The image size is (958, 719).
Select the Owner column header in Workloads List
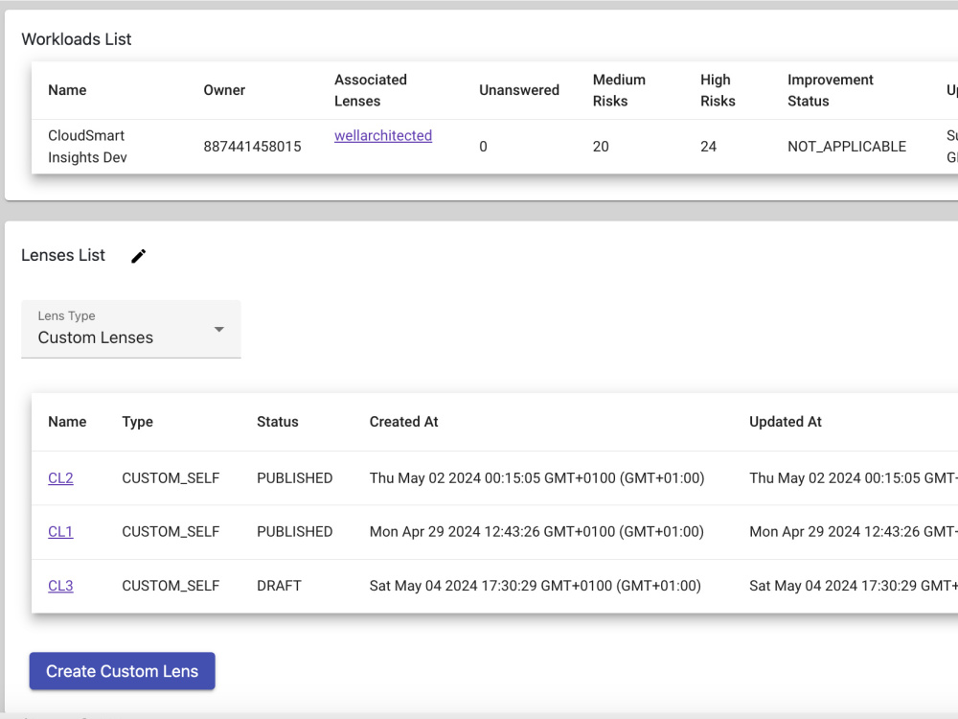224,90
